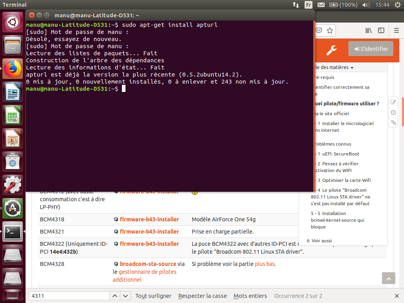Open the network indicator in top panel

(x=296, y=5)
